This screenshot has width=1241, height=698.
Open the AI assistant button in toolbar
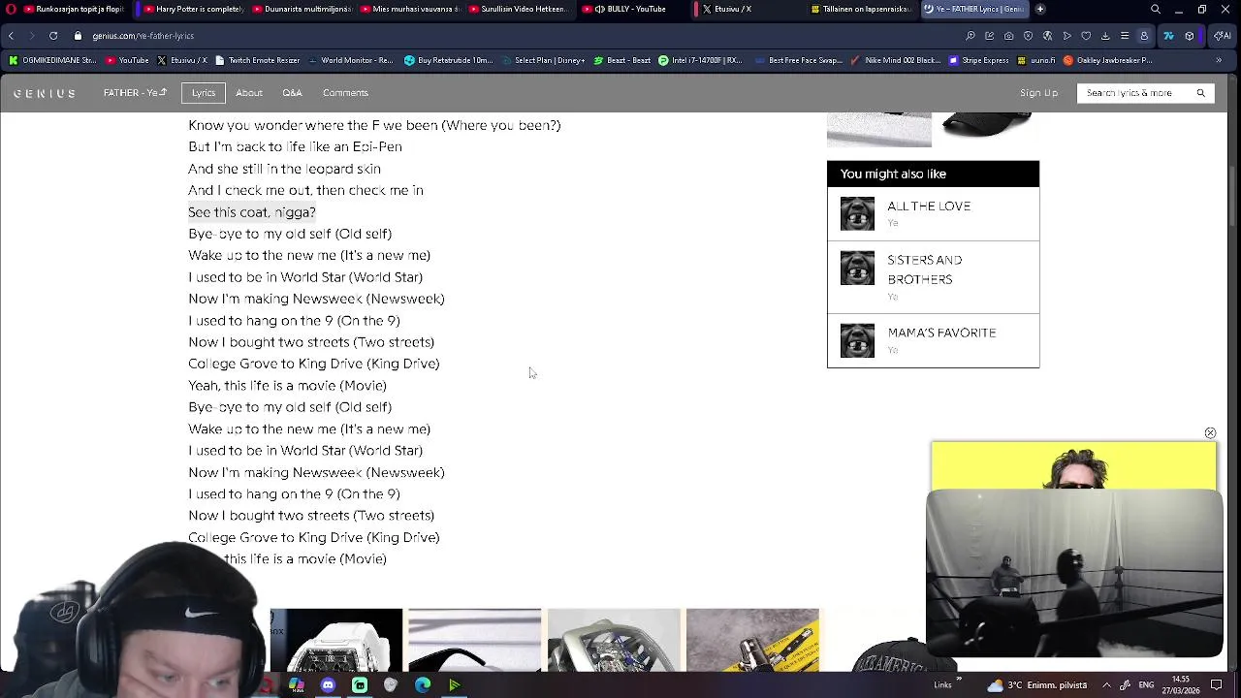(1222, 36)
